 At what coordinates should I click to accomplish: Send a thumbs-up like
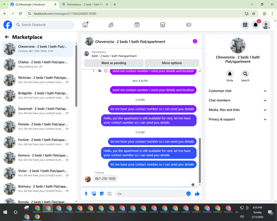[x=197, y=193]
